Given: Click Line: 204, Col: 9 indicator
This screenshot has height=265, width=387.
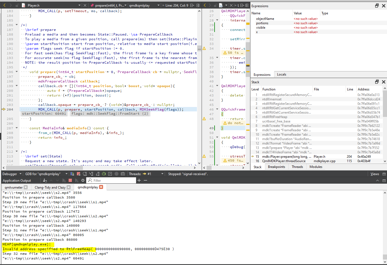Looking at the screenshot, I should click(177, 5).
